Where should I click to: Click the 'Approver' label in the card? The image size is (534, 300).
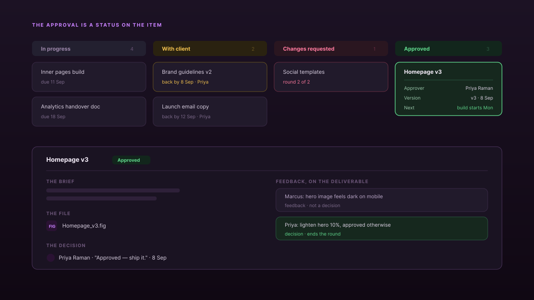point(414,88)
